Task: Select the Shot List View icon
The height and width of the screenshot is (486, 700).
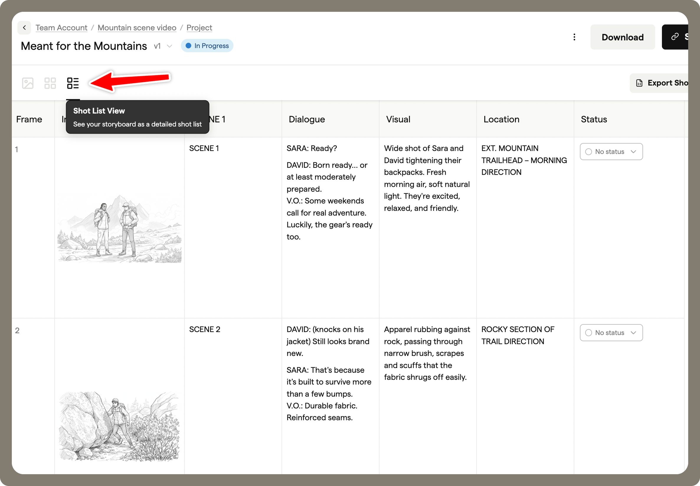Action: point(73,83)
